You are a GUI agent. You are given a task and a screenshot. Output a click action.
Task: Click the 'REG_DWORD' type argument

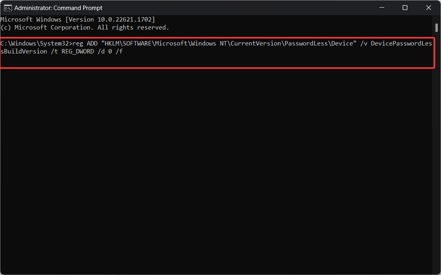tap(78, 51)
